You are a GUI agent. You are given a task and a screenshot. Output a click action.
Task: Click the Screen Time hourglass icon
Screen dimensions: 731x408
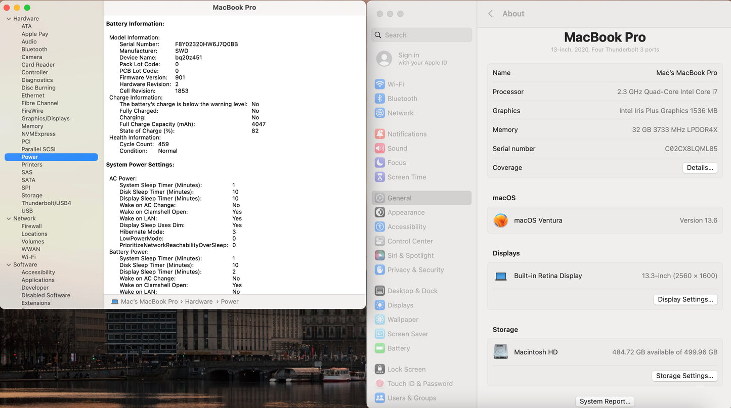pos(379,177)
